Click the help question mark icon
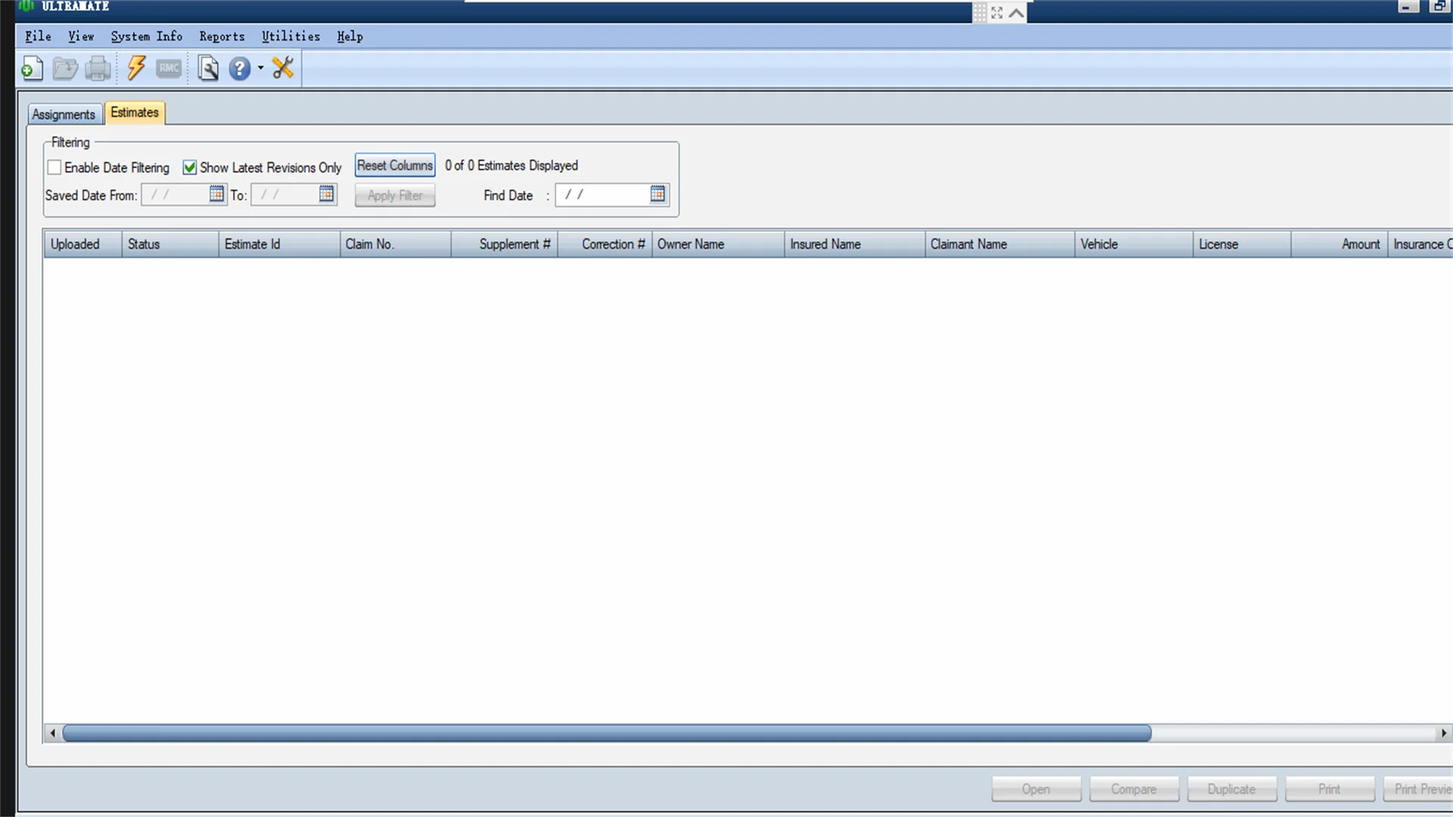 [241, 67]
